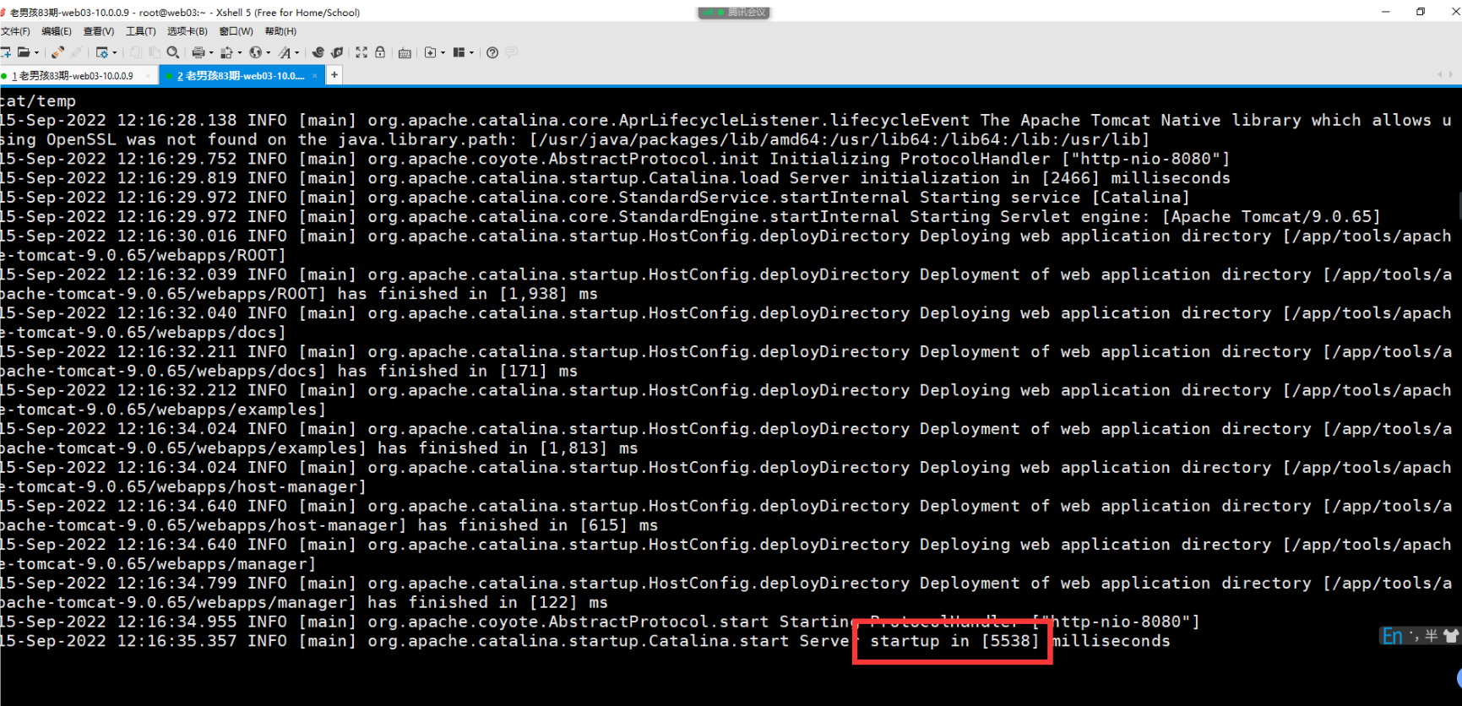Click '[Apache Tomcat/9.0.65]' text
1462x706 pixels.
point(1271,217)
